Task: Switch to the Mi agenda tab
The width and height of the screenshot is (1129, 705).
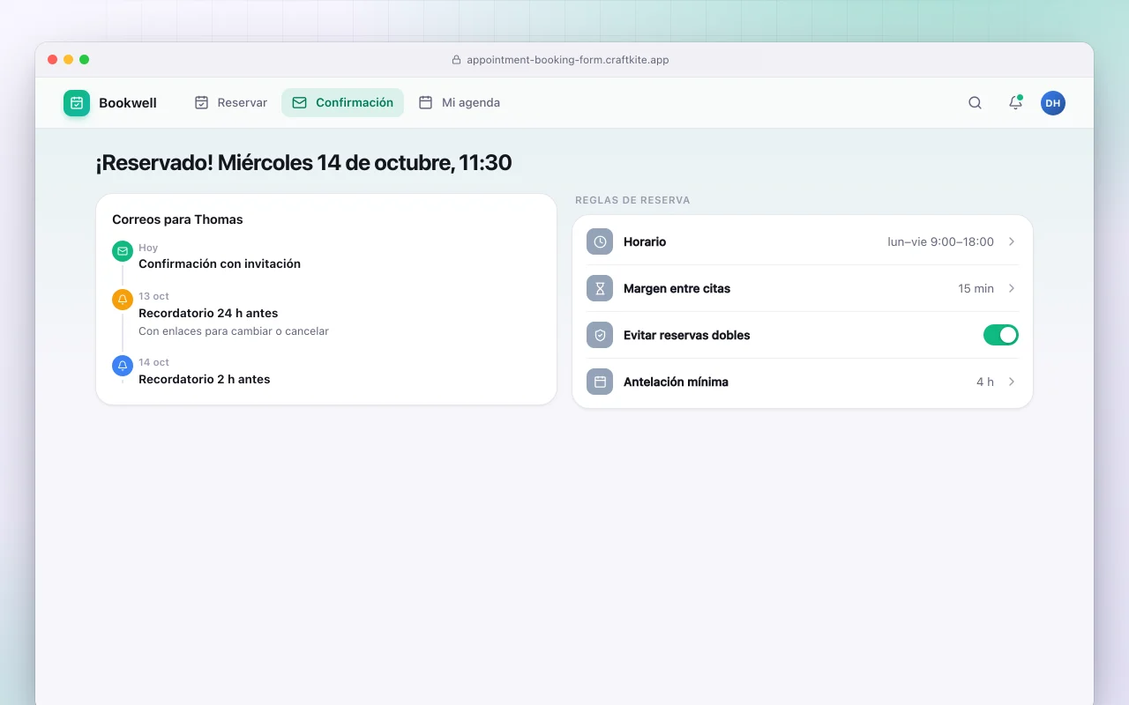Action: [459, 102]
